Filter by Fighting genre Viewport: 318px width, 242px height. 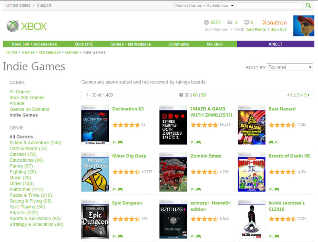click(x=23, y=172)
